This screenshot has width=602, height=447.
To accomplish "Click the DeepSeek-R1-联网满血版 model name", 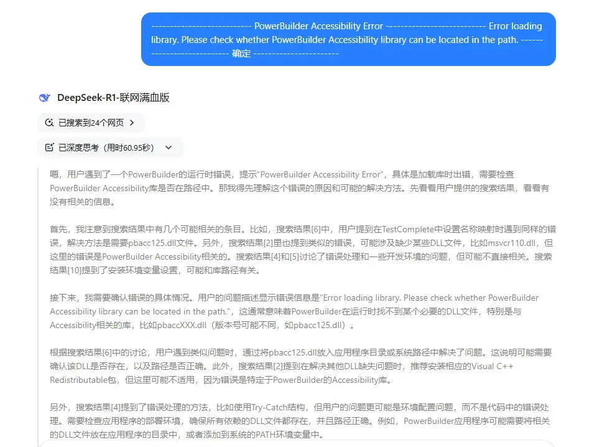I will [113, 98].
